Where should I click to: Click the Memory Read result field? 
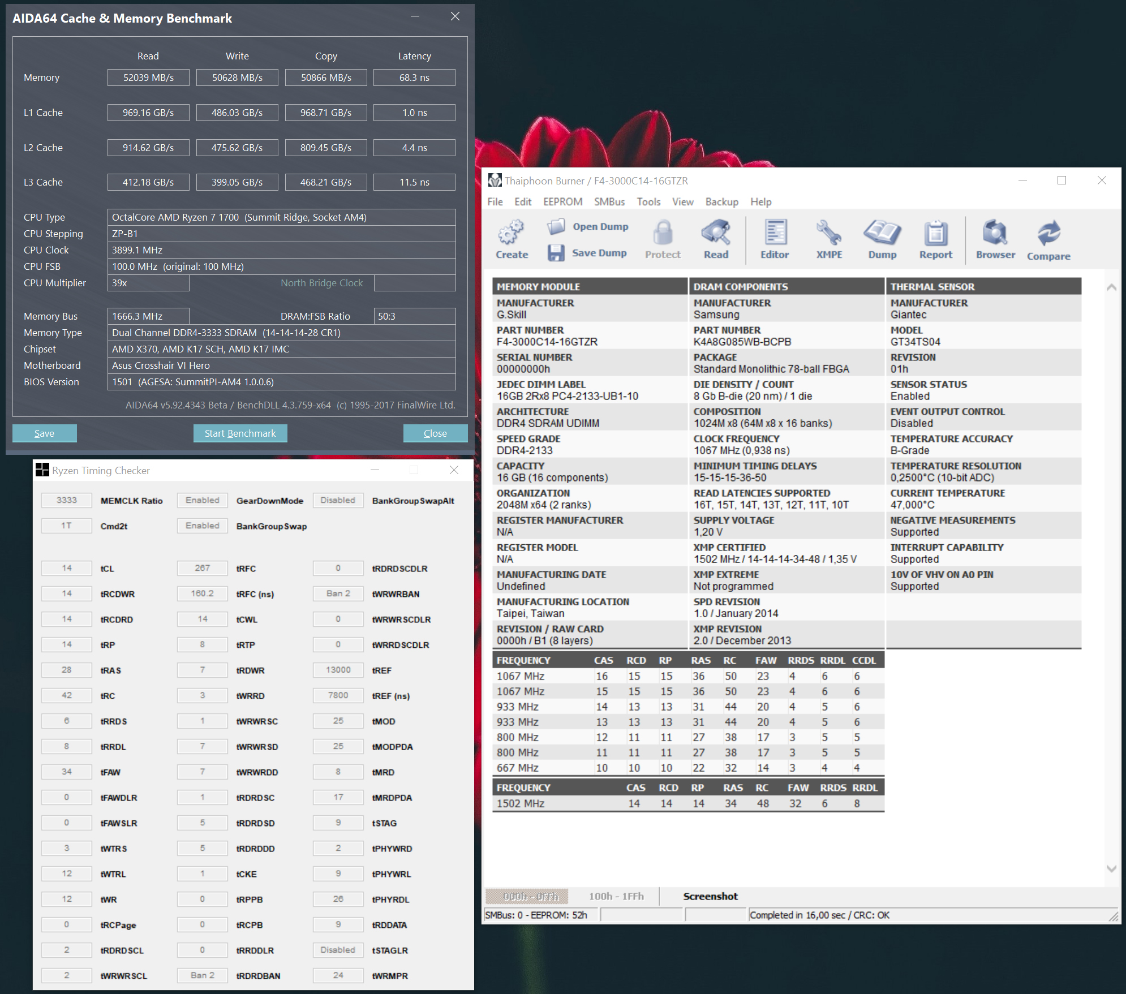pos(148,78)
